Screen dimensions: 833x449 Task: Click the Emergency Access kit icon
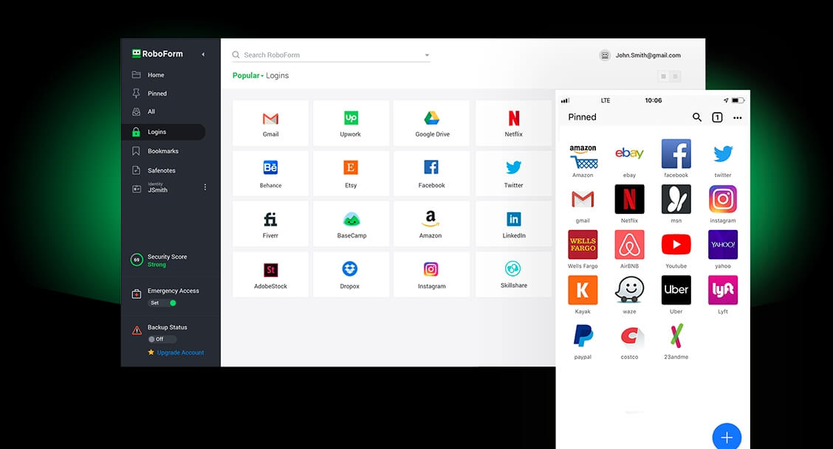pyautogui.click(x=137, y=293)
